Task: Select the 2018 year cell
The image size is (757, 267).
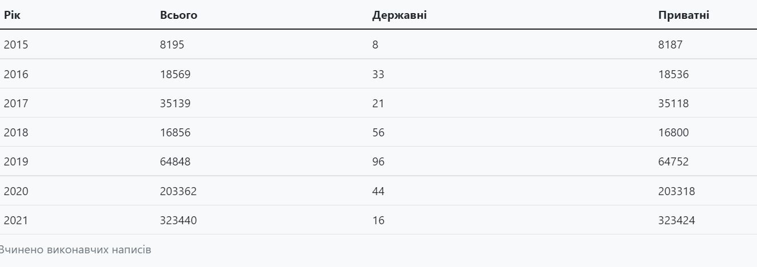Action: (16, 132)
